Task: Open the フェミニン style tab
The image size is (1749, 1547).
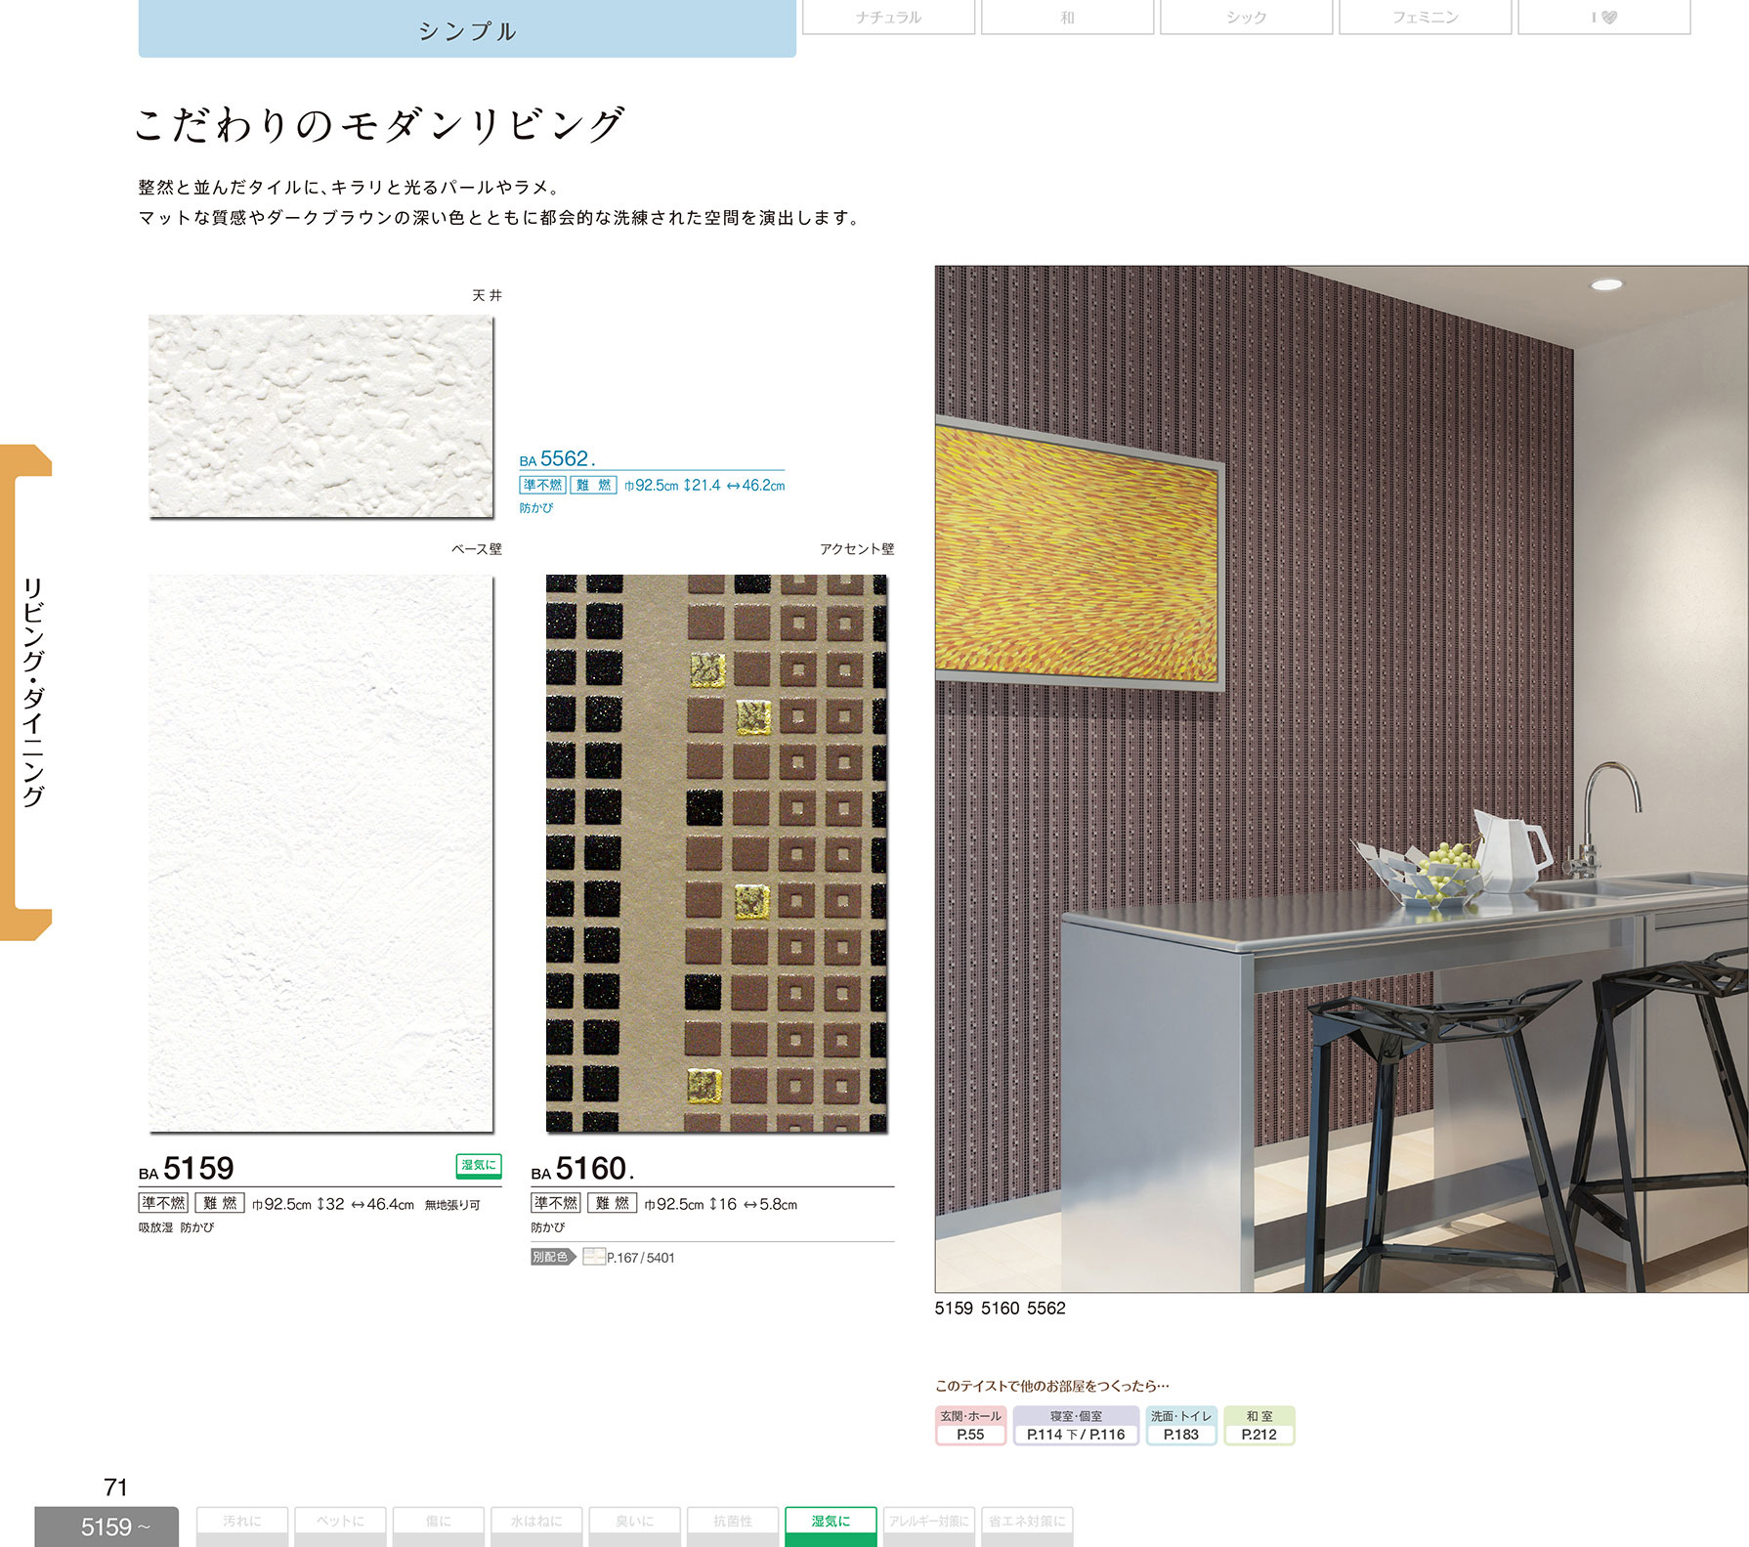Action: (1425, 17)
